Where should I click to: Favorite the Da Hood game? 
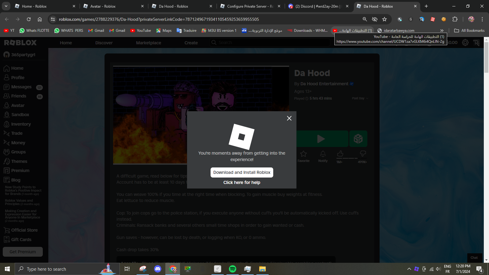click(303, 156)
